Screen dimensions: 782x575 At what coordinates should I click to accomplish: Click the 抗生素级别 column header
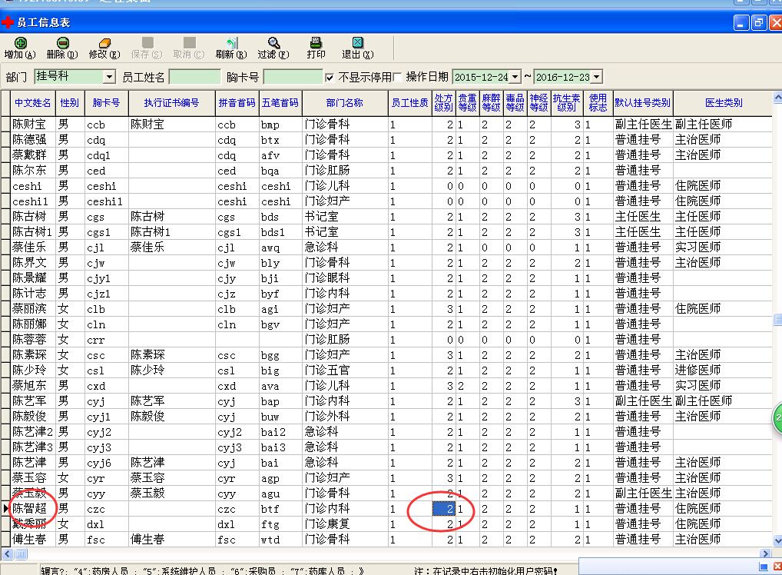[567, 103]
